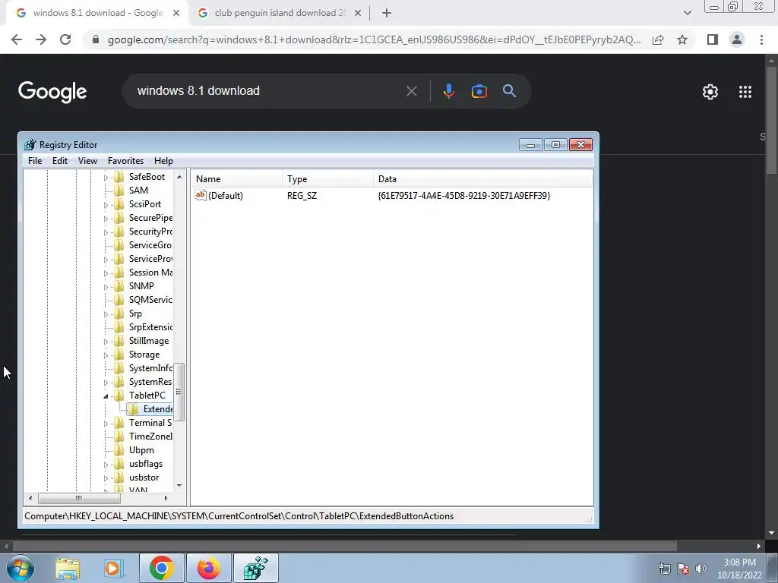Screen dimensions: 778x583
Task: Open the File menu in Registry Editor
Action: 35,161
